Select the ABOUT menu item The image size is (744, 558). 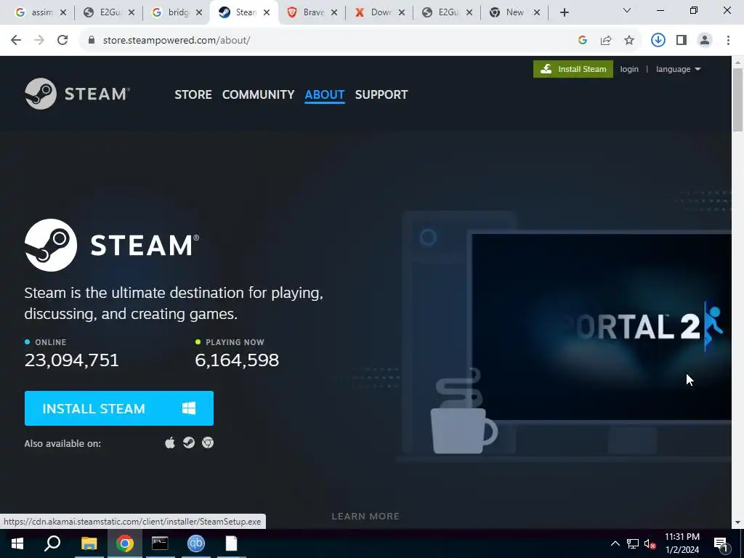[325, 94]
